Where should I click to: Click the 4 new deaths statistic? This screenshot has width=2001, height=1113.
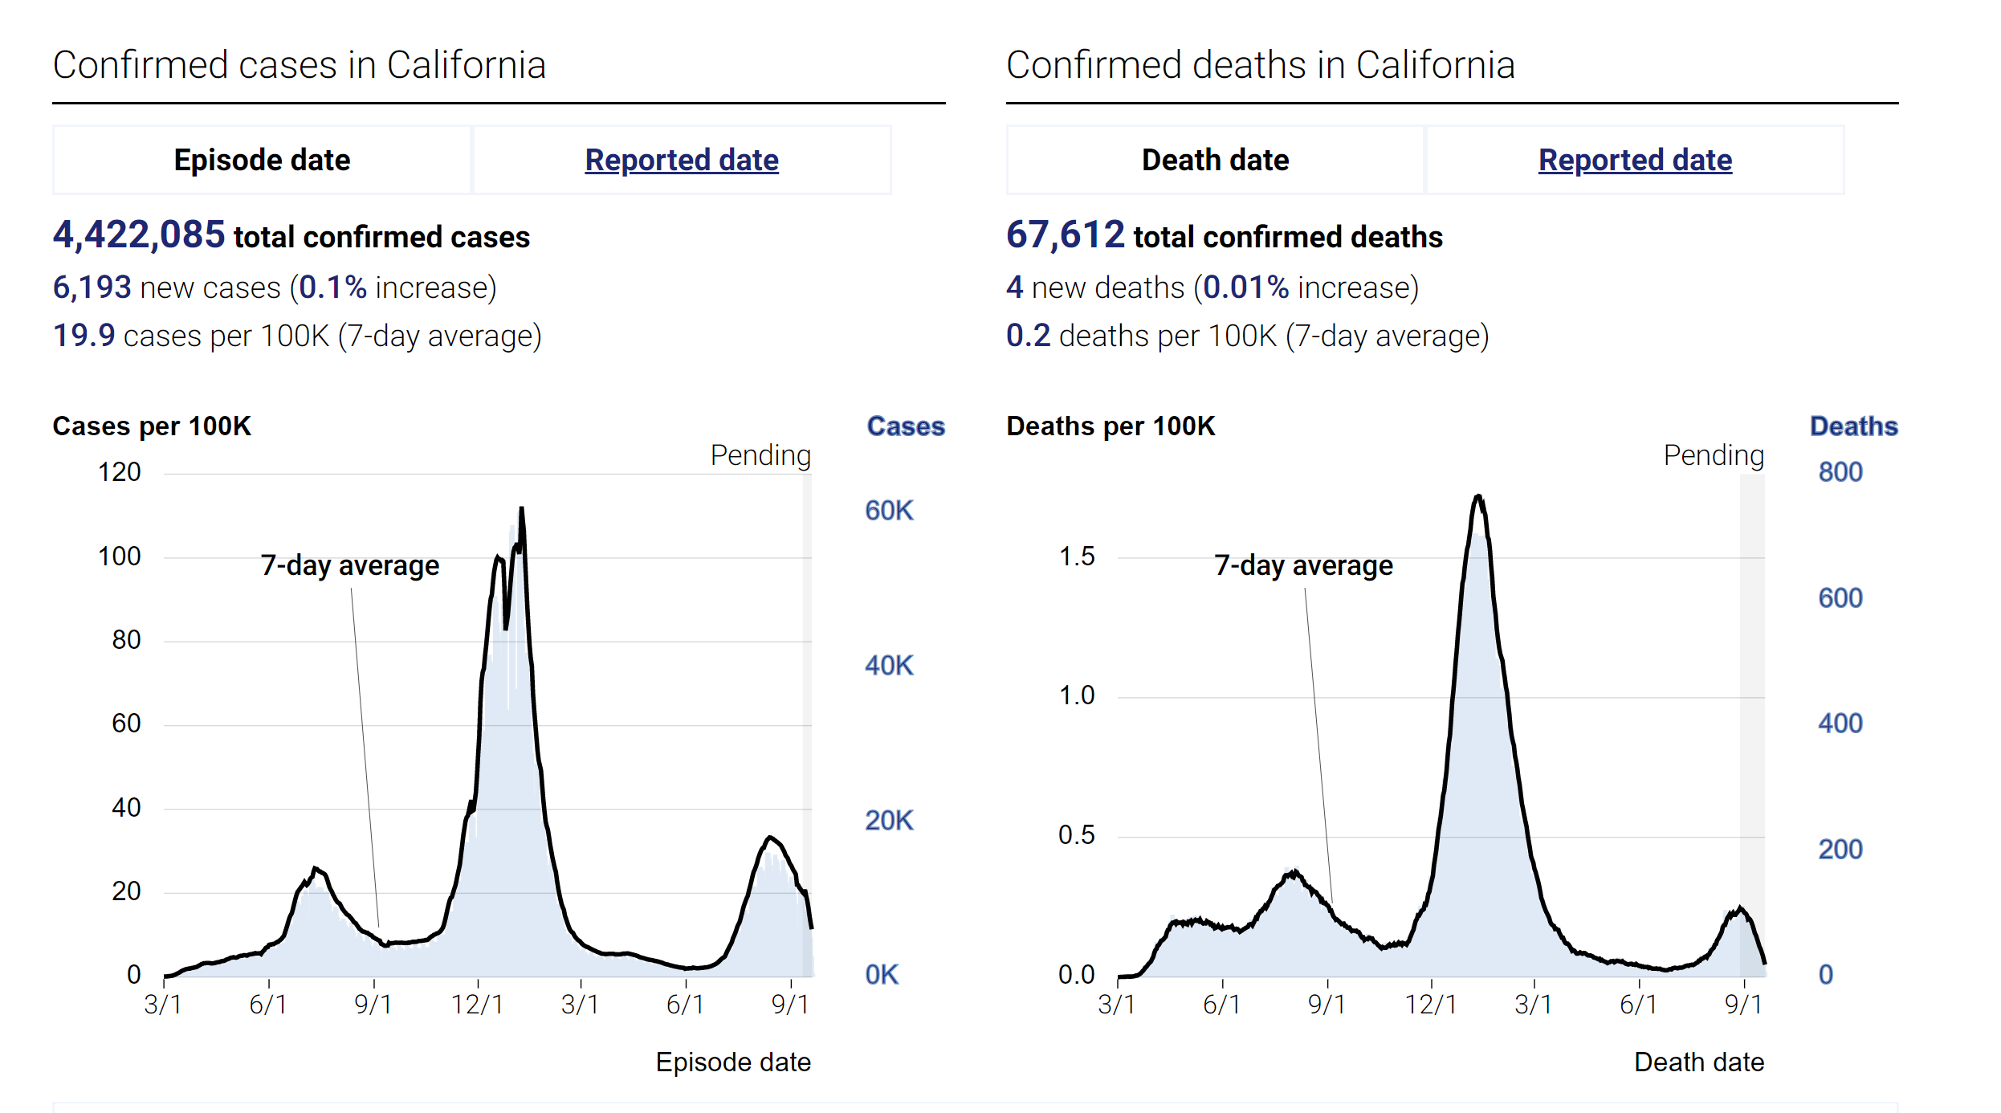point(1212,287)
